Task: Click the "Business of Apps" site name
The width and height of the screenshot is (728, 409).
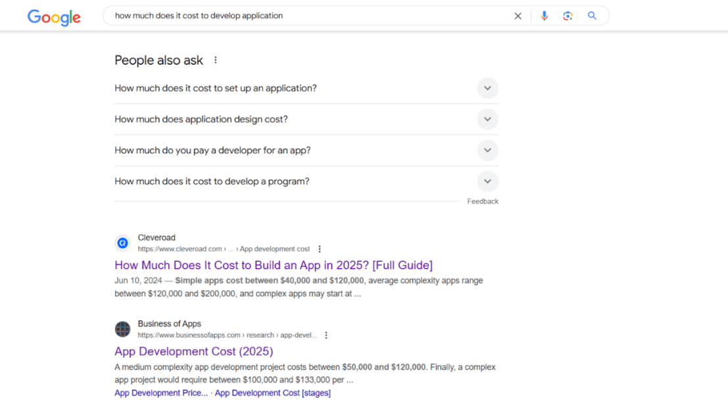Action: [x=170, y=324]
